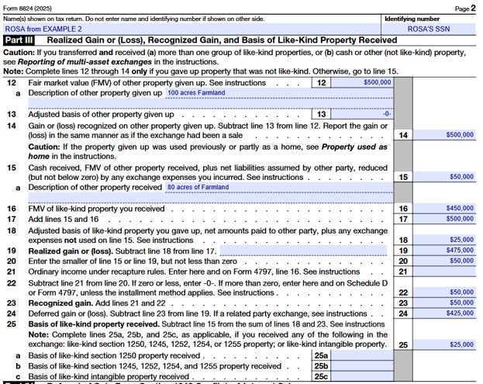
Task: Click line 25 basis field showing $25,000
Action: [x=444, y=344]
